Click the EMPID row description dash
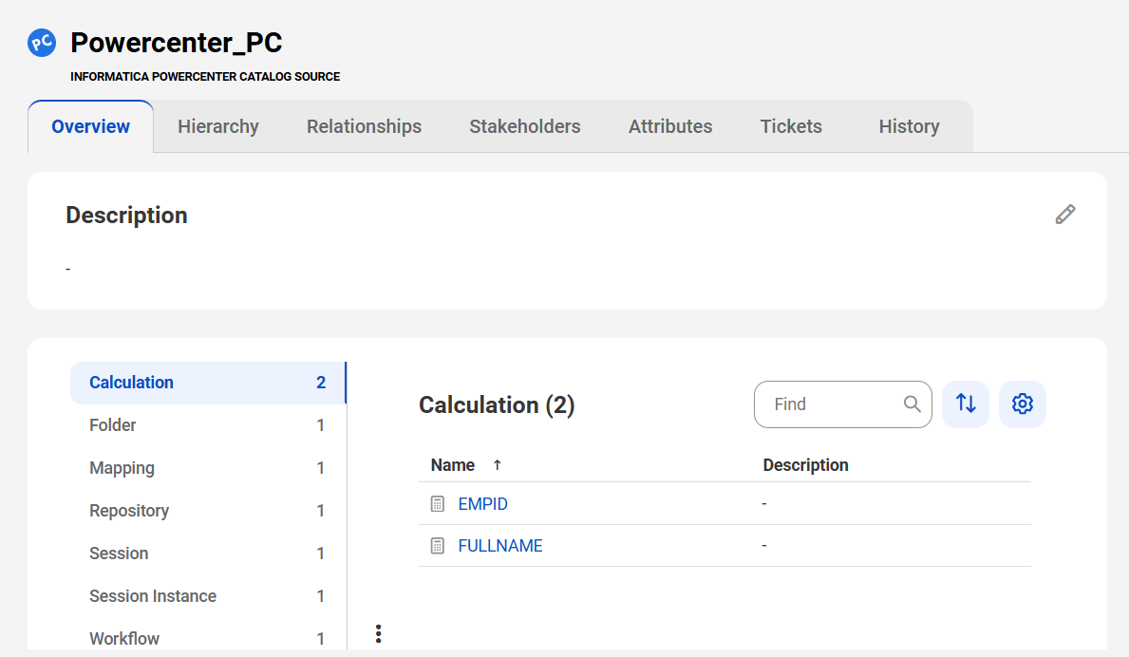 tap(764, 504)
